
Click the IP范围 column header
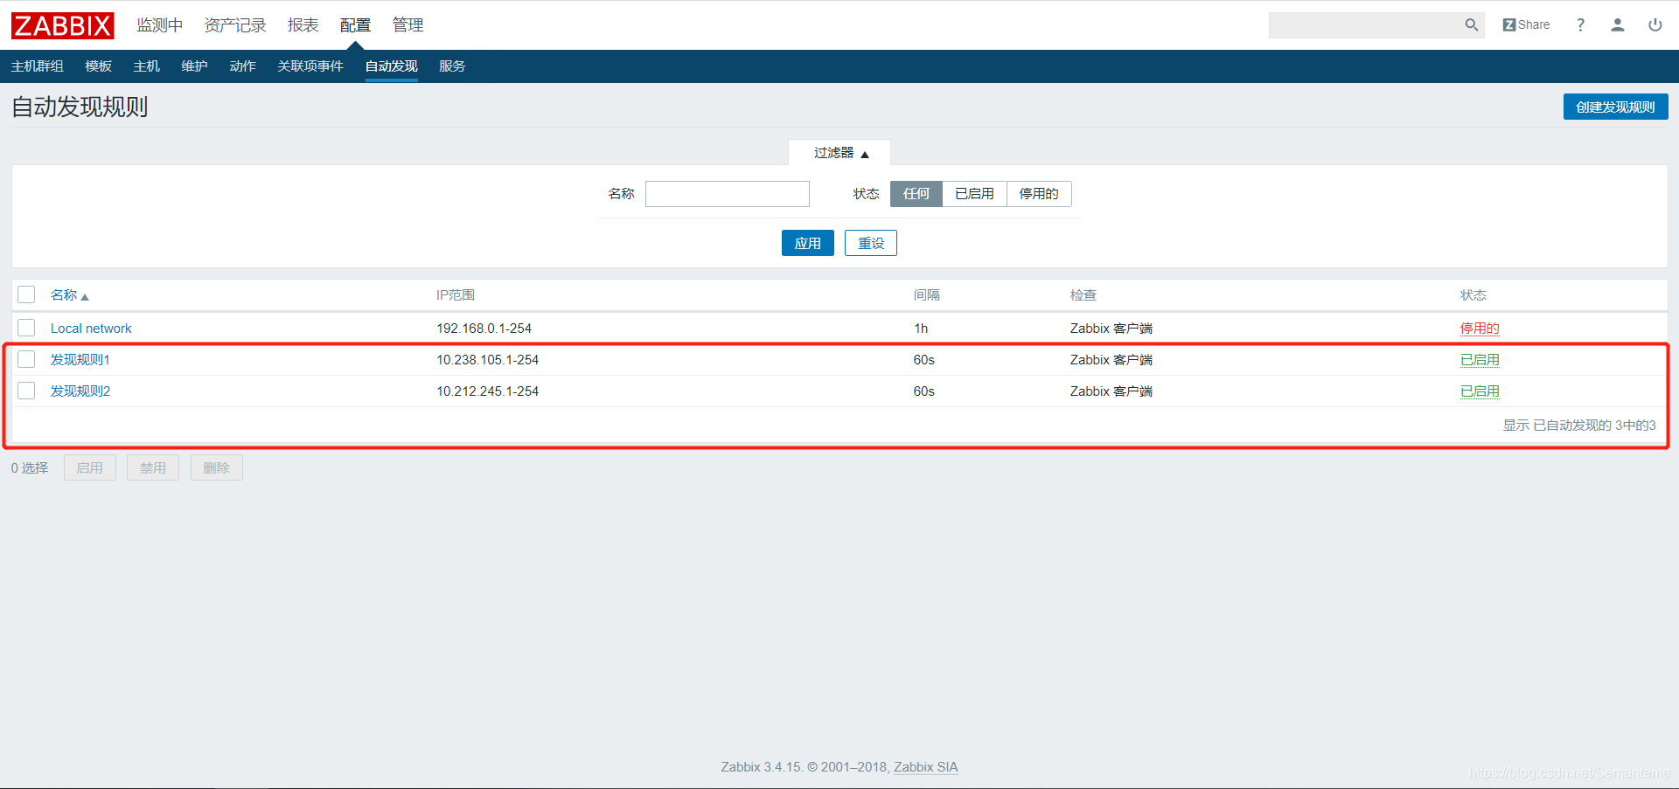coord(456,295)
